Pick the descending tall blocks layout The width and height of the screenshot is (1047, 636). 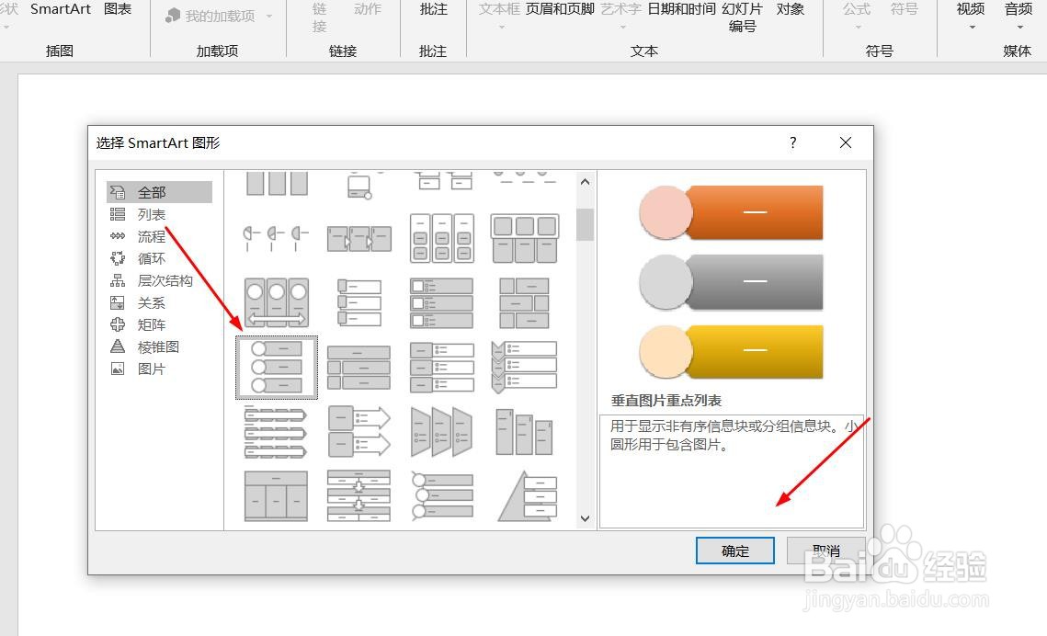pyautogui.click(x=525, y=433)
